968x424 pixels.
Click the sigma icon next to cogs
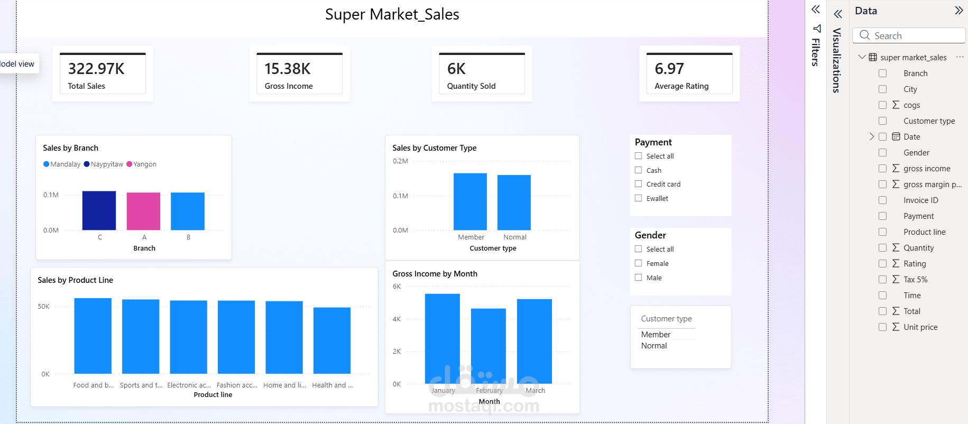click(x=896, y=105)
